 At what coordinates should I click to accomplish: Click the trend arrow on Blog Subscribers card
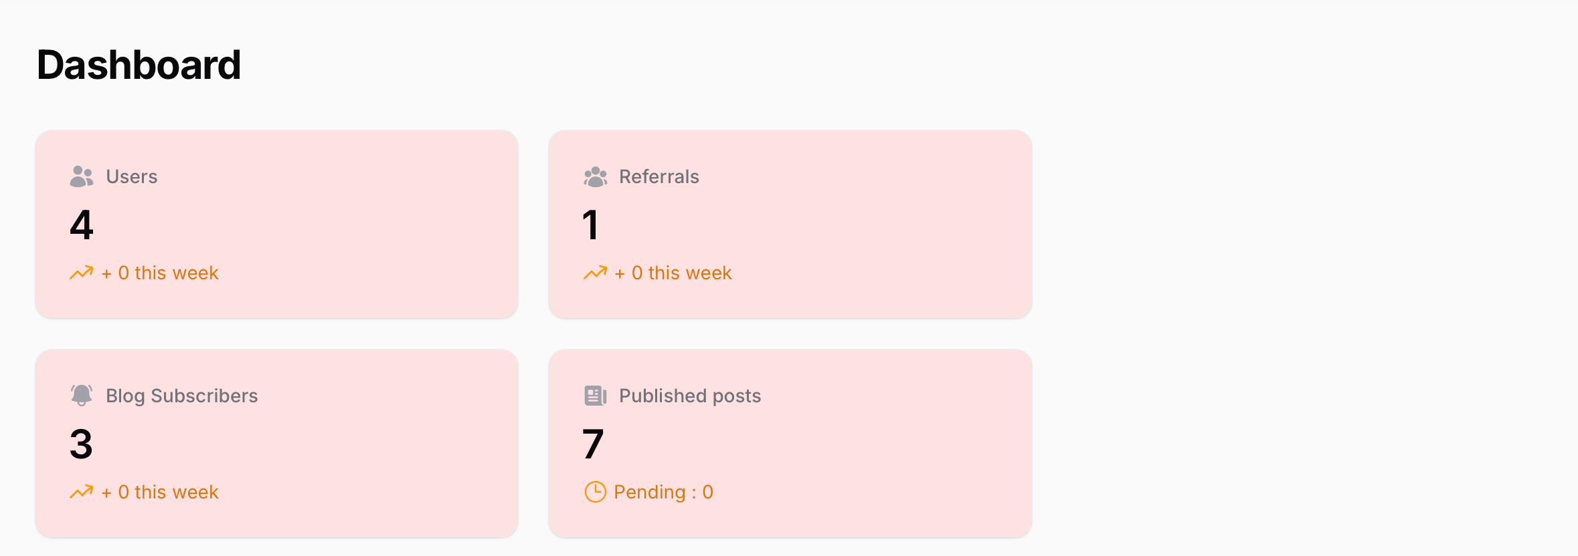[80, 492]
